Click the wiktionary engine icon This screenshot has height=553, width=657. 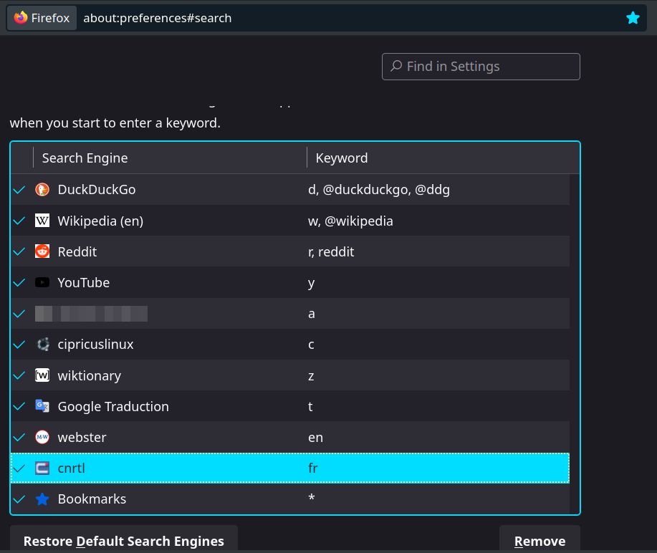(42, 375)
